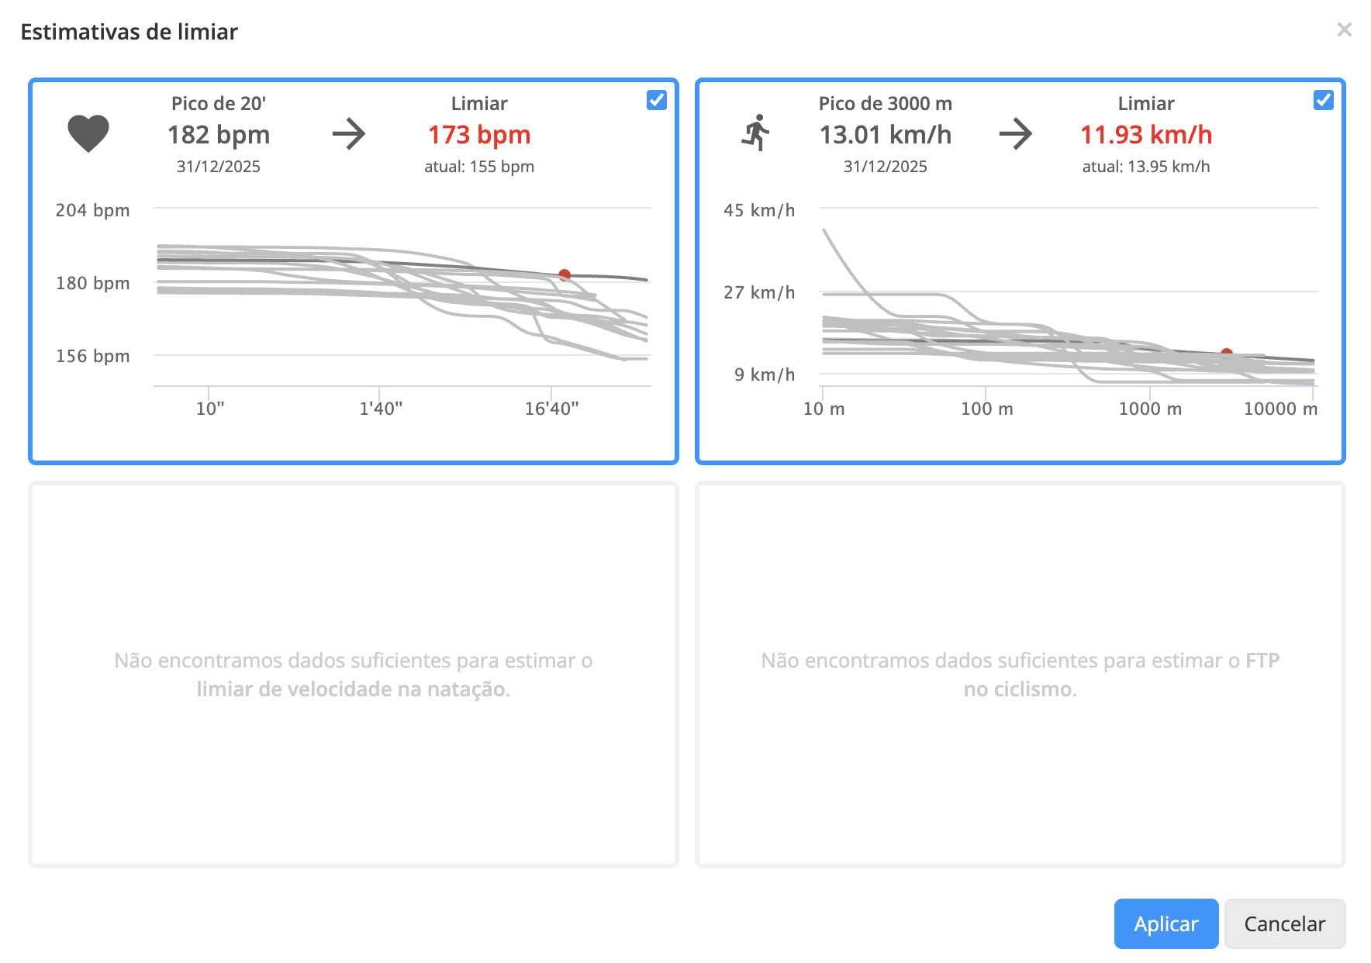Viewport: 1371px width, 963px height.
Task: Click the 16'40" axis label
Action: pos(551,409)
